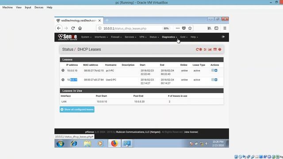Open Internet Explorer from the taskbar

[x=74, y=144]
